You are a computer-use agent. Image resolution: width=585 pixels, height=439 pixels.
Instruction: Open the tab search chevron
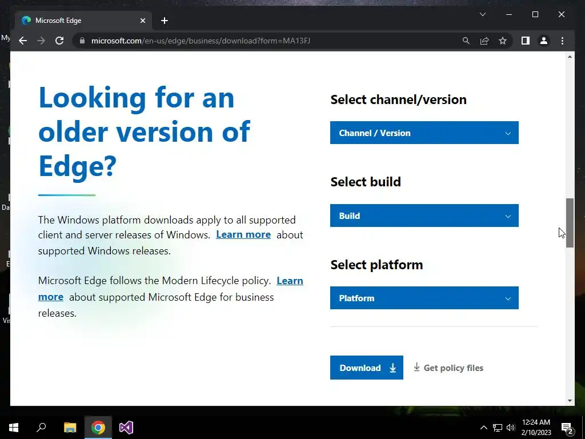coord(482,14)
